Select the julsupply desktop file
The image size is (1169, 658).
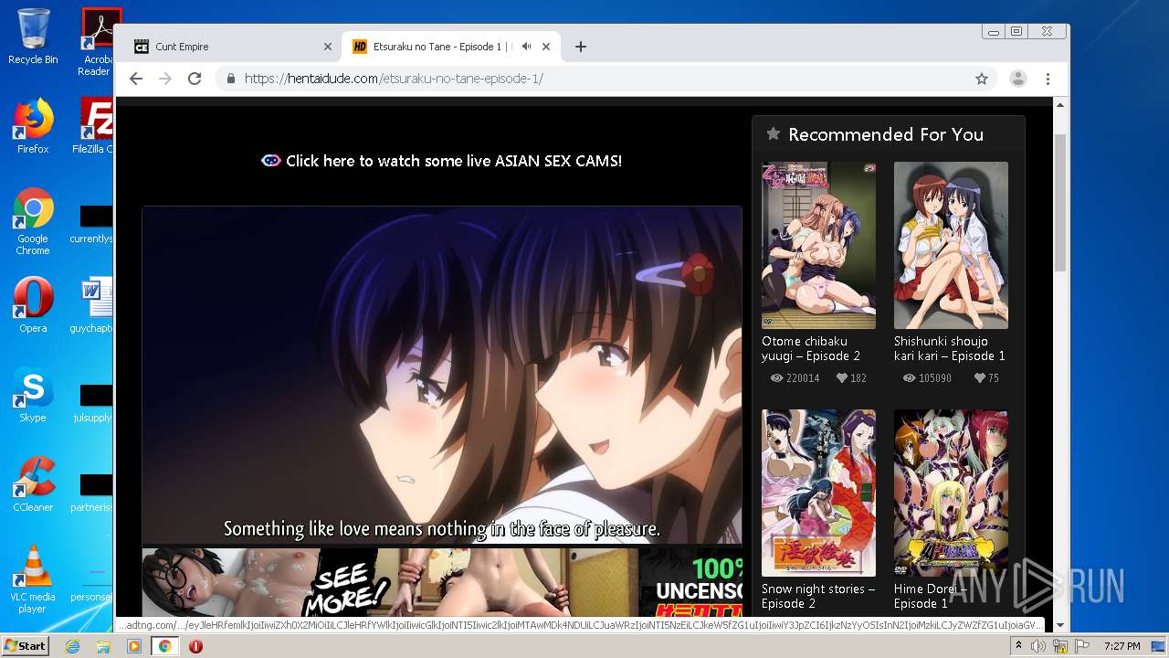(95, 402)
